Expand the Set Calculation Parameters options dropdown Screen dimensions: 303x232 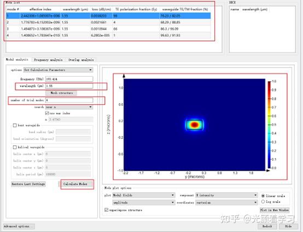(58, 70)
